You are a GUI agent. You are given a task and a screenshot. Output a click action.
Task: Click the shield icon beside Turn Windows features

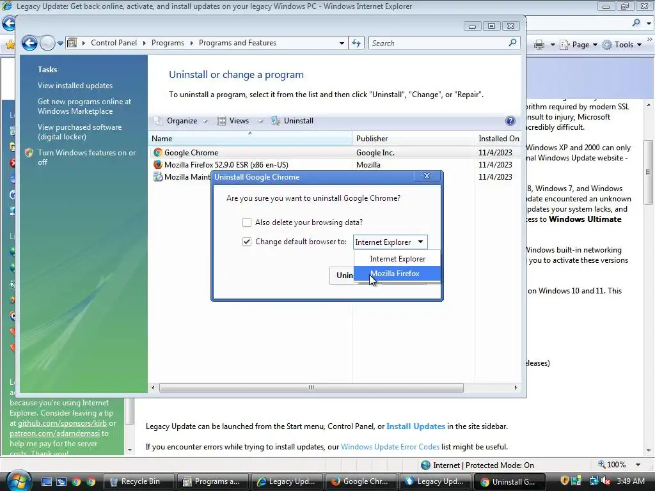click(29, 153)
